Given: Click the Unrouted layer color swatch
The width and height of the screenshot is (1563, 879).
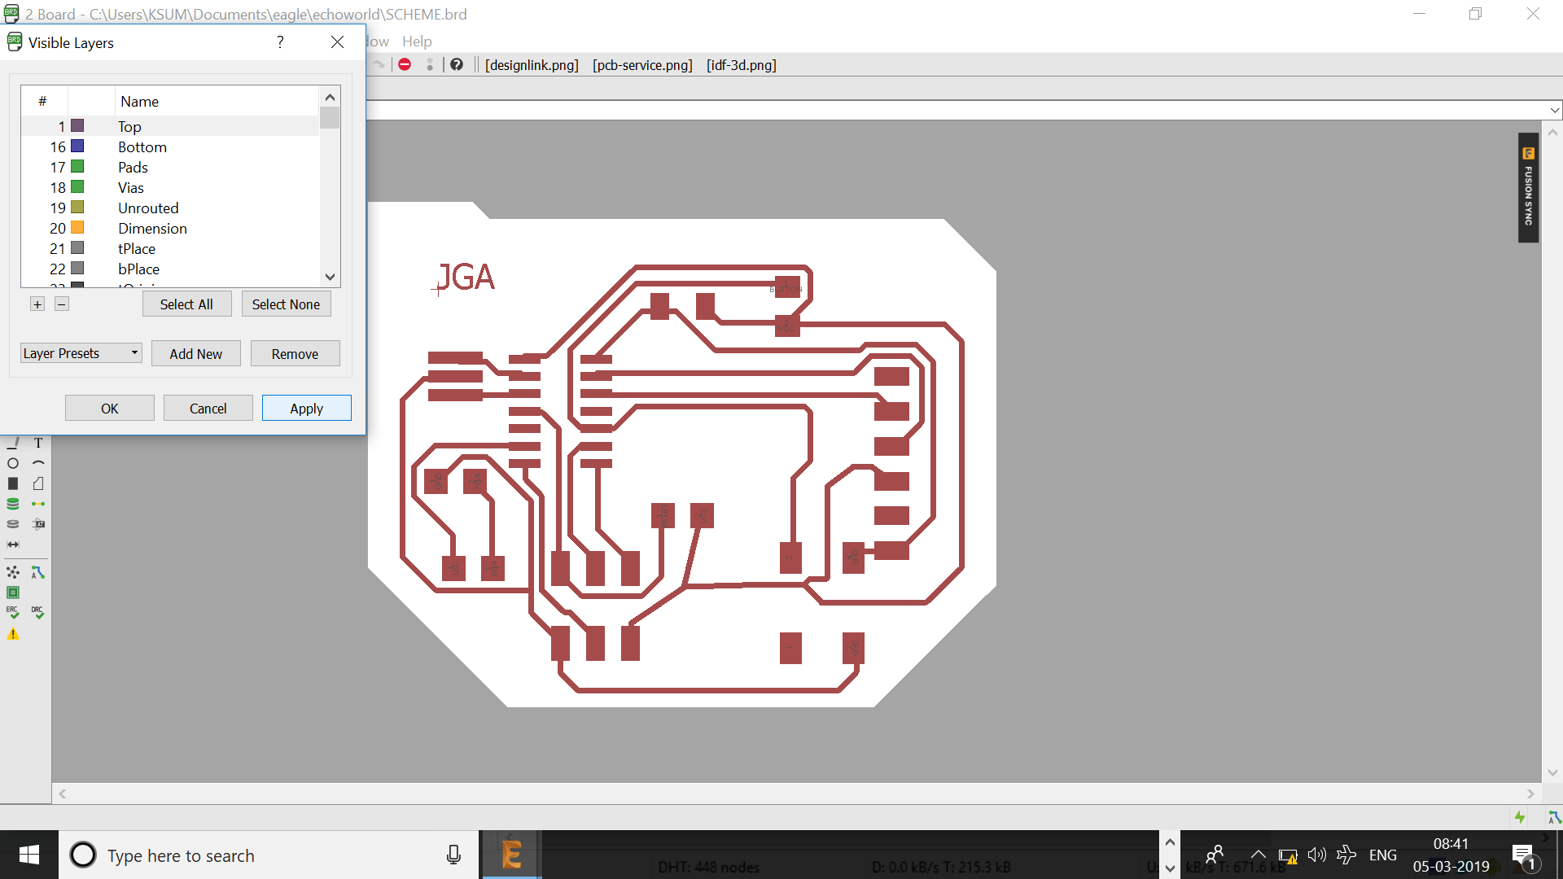Looking at the screenshot, I should (x=77, y=208).
